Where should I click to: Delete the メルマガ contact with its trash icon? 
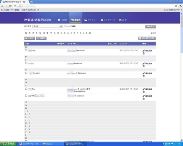pyautogui.click(x=144, y=99)
